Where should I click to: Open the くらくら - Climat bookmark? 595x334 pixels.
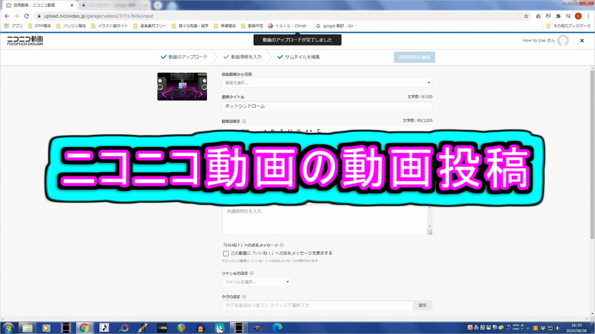click(x=289, y=26)
